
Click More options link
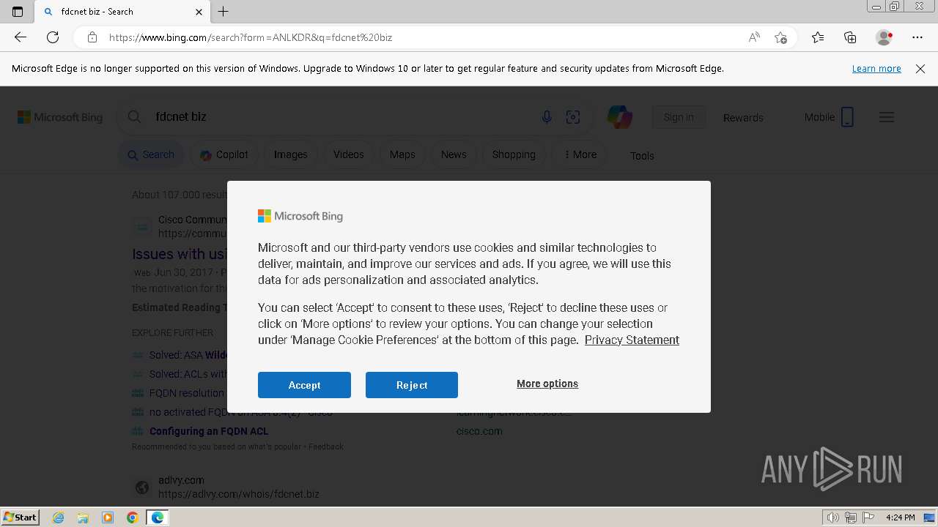pyautogui.click(x=547, y=384)
